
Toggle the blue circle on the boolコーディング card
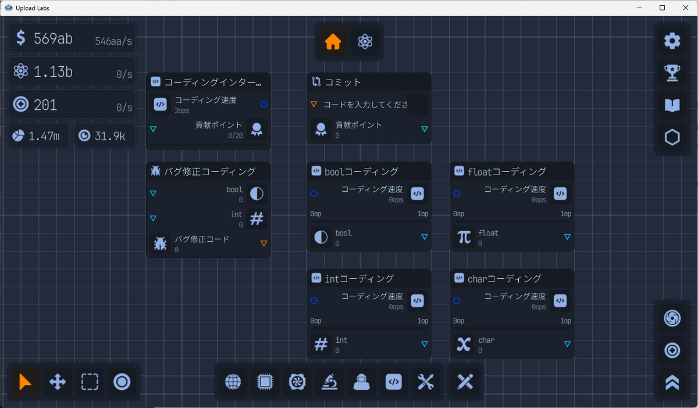[x=315, y=194]
